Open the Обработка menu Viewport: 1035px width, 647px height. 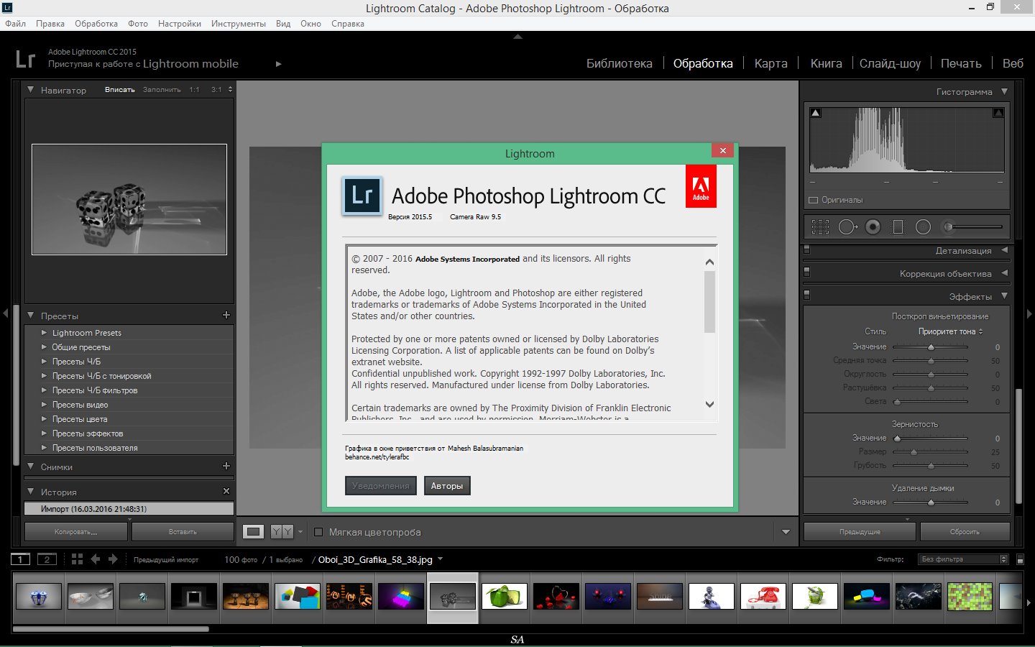coord(96,24)
